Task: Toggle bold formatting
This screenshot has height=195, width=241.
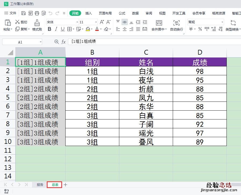Action: point(49,29)
